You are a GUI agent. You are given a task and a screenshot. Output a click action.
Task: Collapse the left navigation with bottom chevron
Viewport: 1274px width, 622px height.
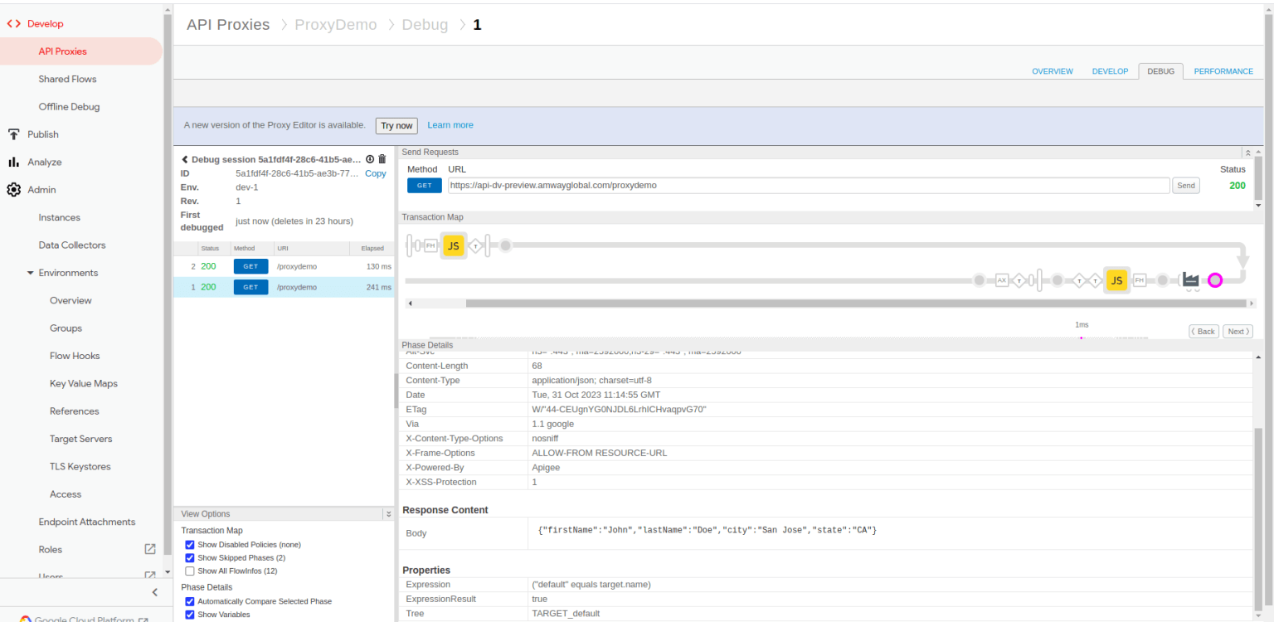154,592
